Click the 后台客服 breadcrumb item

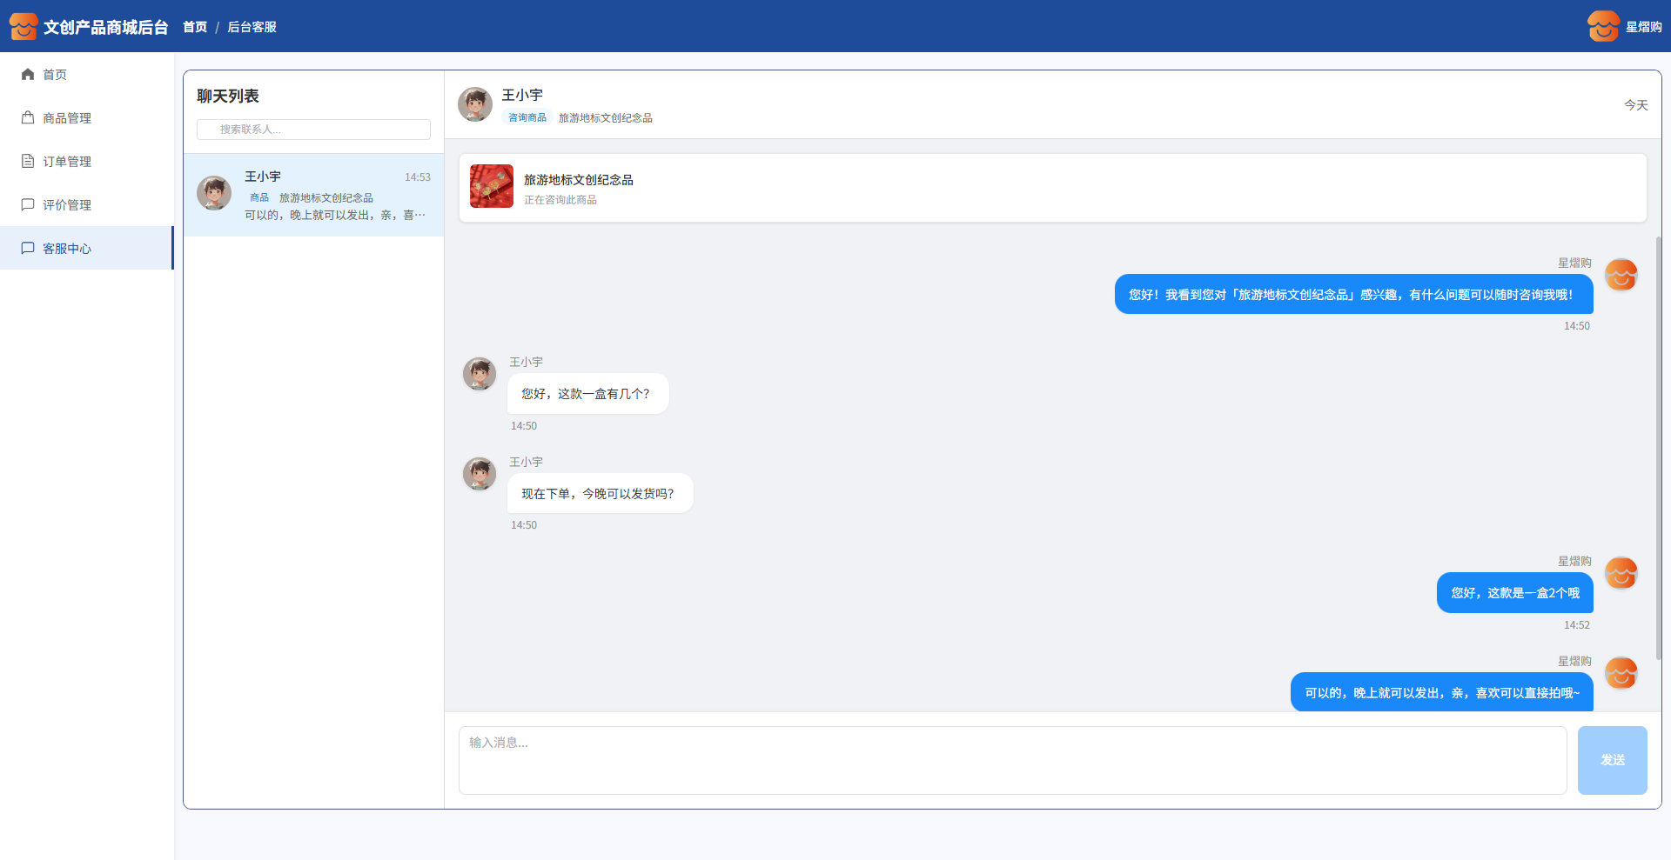tap(252, 27)
